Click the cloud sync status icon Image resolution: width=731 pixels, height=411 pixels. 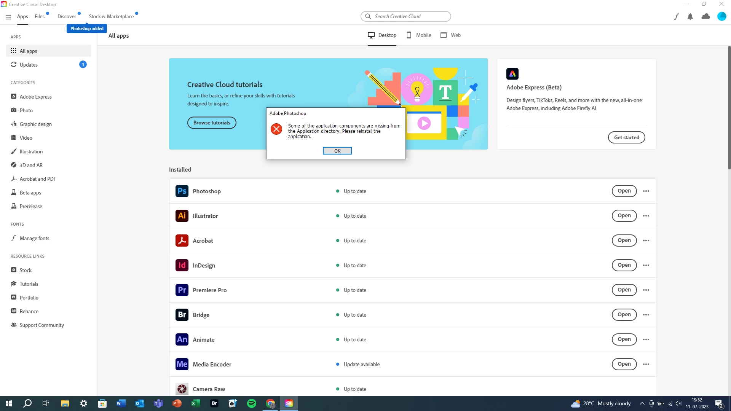[x=705, y=16]
